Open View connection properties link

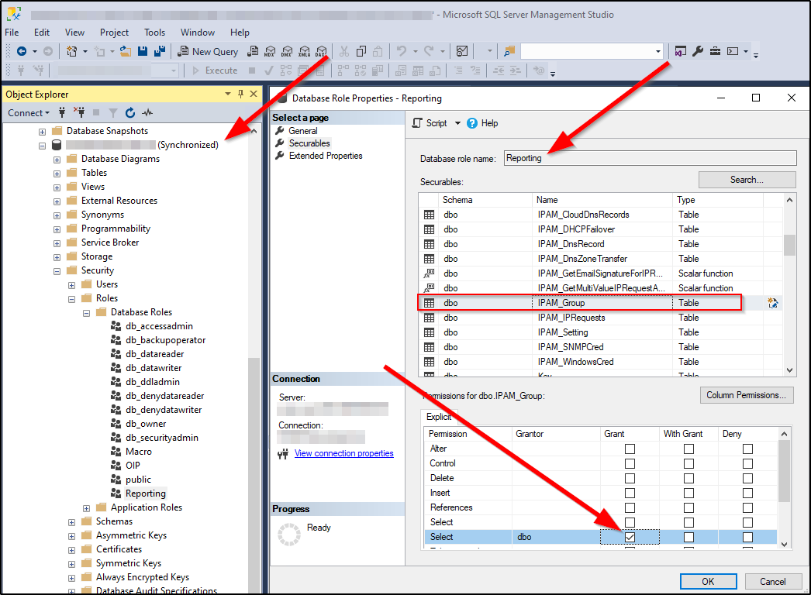point(344,453)
